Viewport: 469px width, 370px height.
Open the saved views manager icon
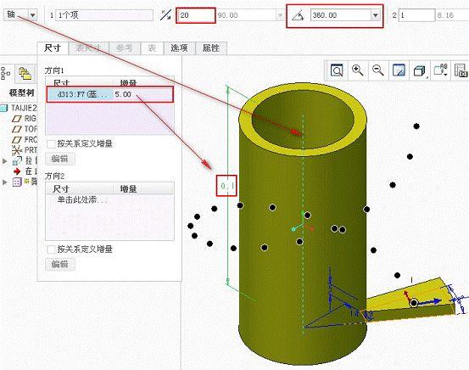coord(461,70)
